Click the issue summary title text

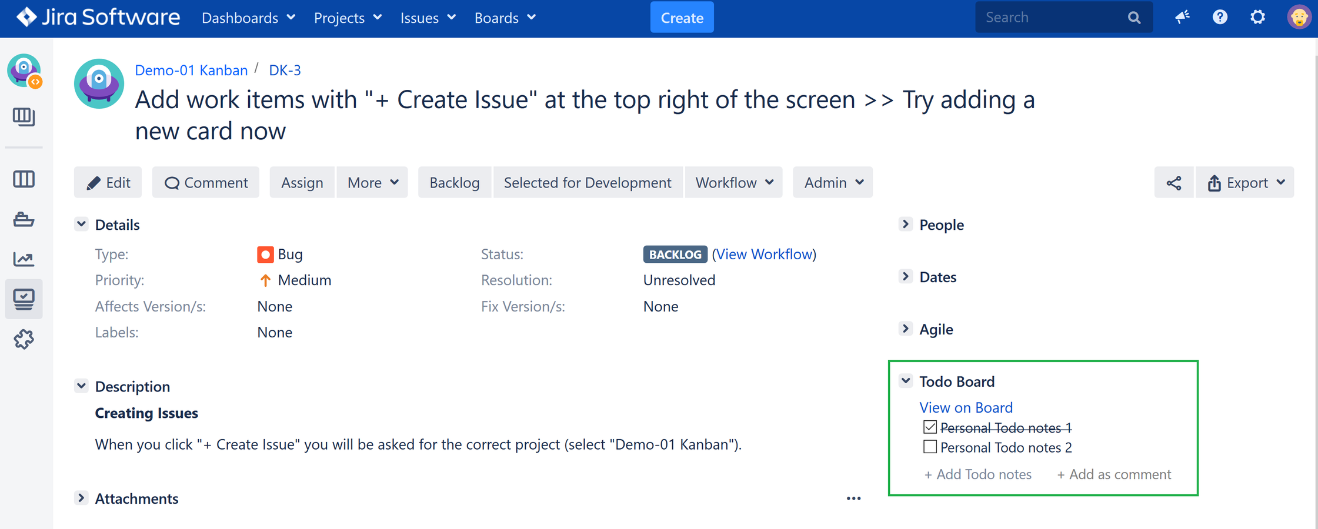pyautogui.click(x=585, y=115)
